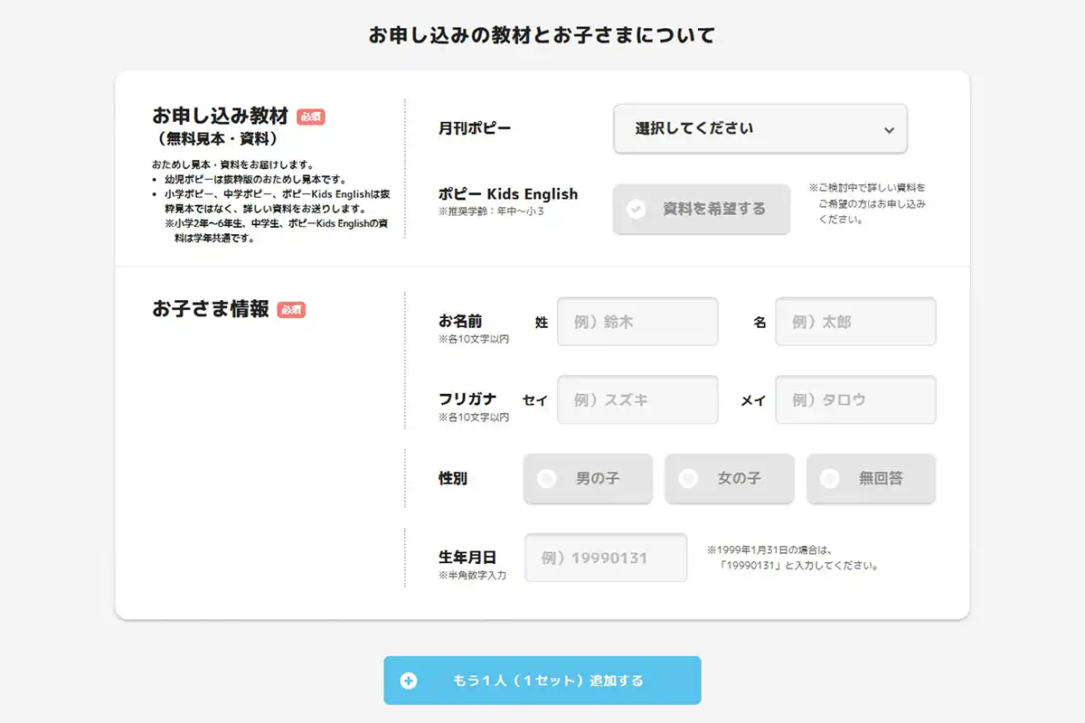Add another child using もう1人（1セット）追加する

(x=542, y=681)
